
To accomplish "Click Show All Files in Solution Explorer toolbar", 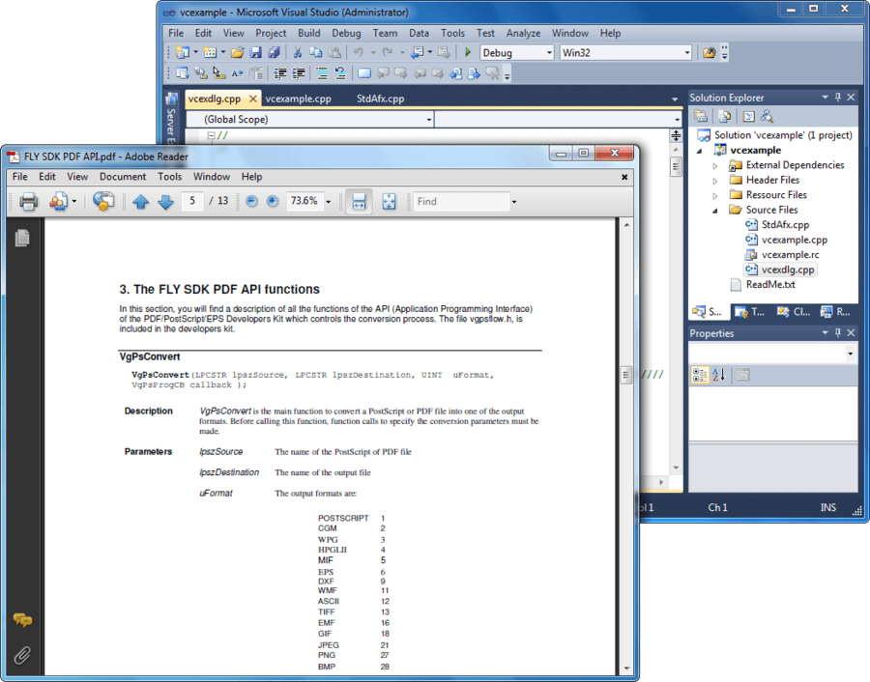I will coord(724,116).
